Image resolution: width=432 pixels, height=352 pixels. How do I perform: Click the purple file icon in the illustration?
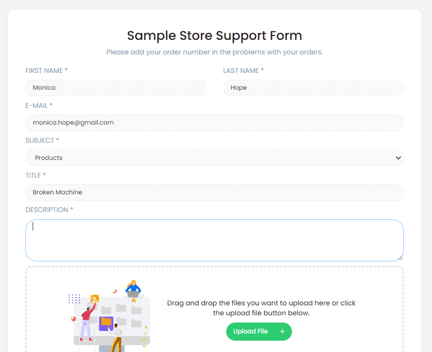point(106,323)
